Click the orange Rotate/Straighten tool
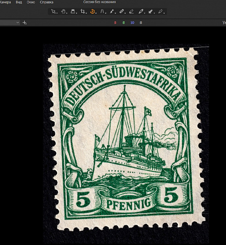The image size is (226, 245). [x=92, y=12]
